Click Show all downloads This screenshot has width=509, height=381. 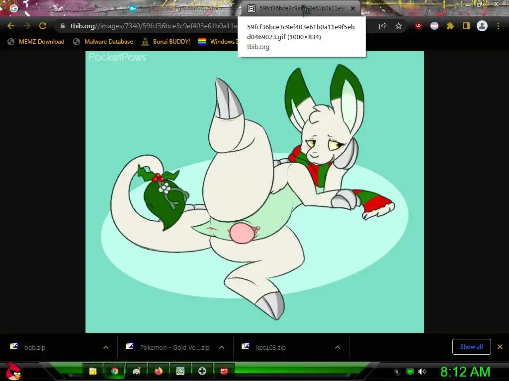[x=471, y=347]
